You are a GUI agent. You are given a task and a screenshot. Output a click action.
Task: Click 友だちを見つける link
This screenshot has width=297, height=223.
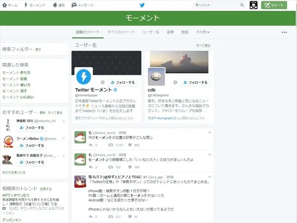tap(14, 172)
